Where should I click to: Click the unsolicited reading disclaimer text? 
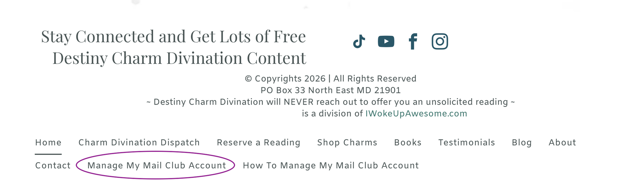click(331, 102)
